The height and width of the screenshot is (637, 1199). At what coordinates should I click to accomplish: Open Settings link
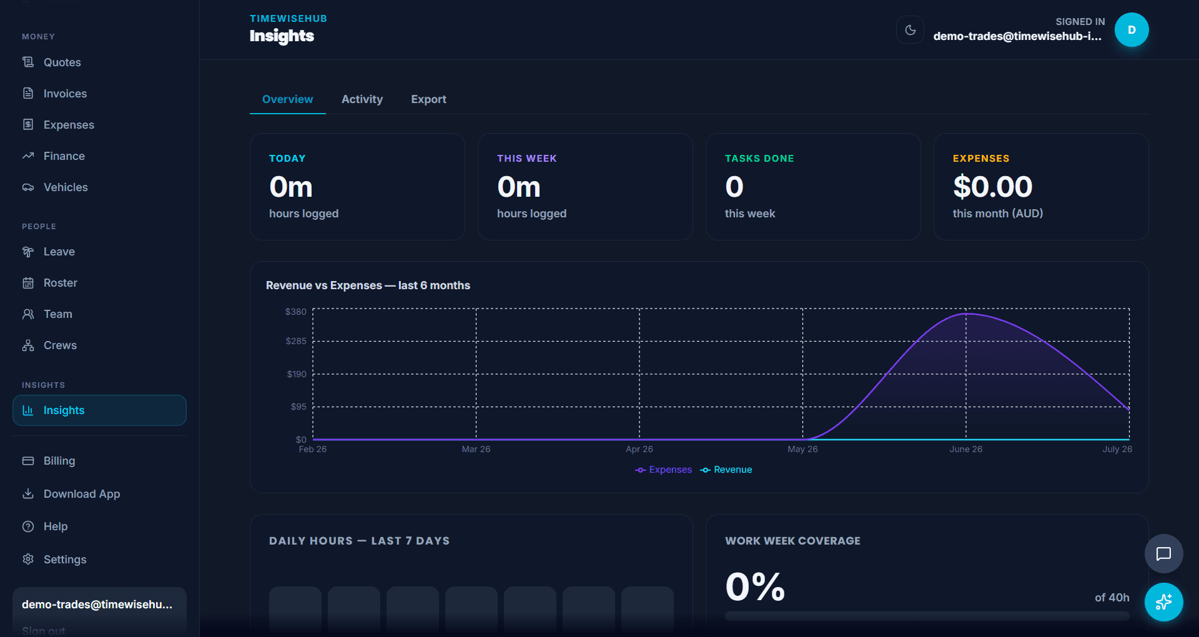point(99,559)
